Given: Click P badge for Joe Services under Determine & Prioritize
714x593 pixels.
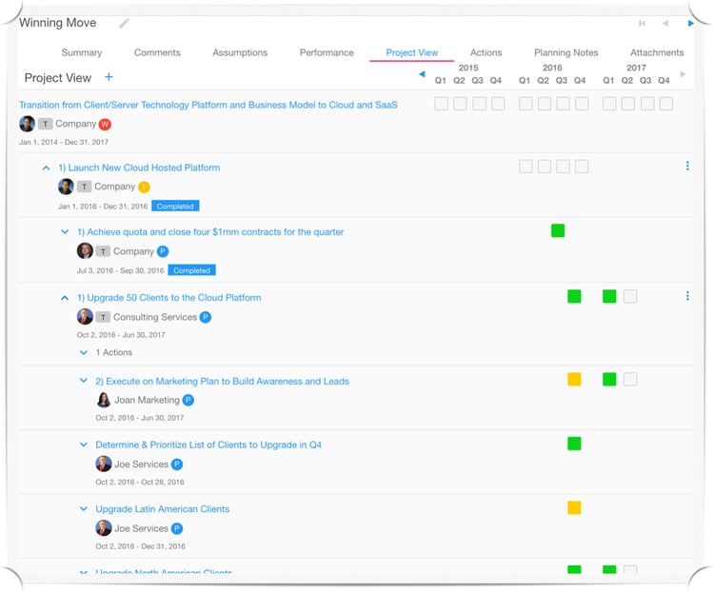Looking at the screenshot, I should tap(177, 465).
